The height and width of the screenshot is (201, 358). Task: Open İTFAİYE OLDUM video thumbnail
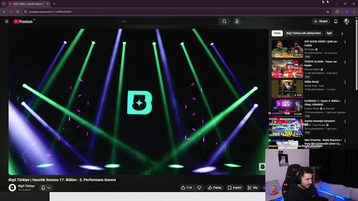tap(287, 69)
